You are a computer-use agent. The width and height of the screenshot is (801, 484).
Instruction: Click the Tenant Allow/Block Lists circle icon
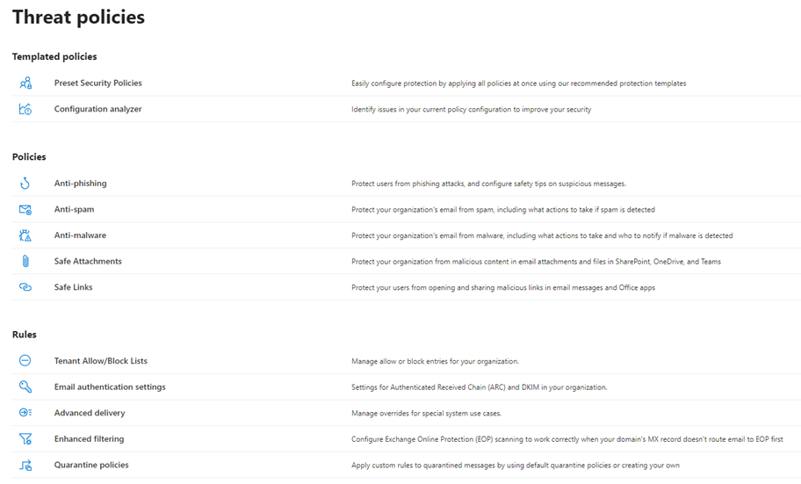25,360
